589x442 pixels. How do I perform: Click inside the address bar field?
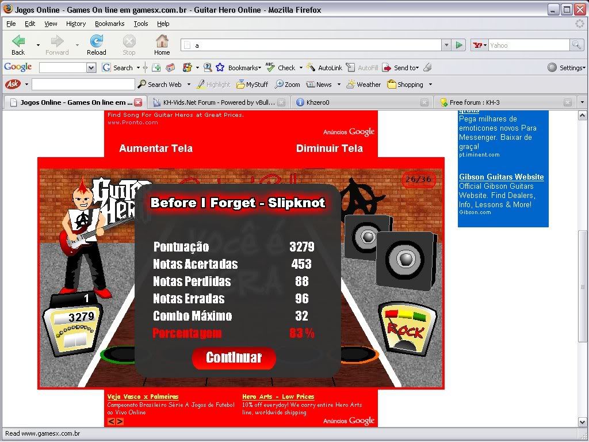(311, 45)
